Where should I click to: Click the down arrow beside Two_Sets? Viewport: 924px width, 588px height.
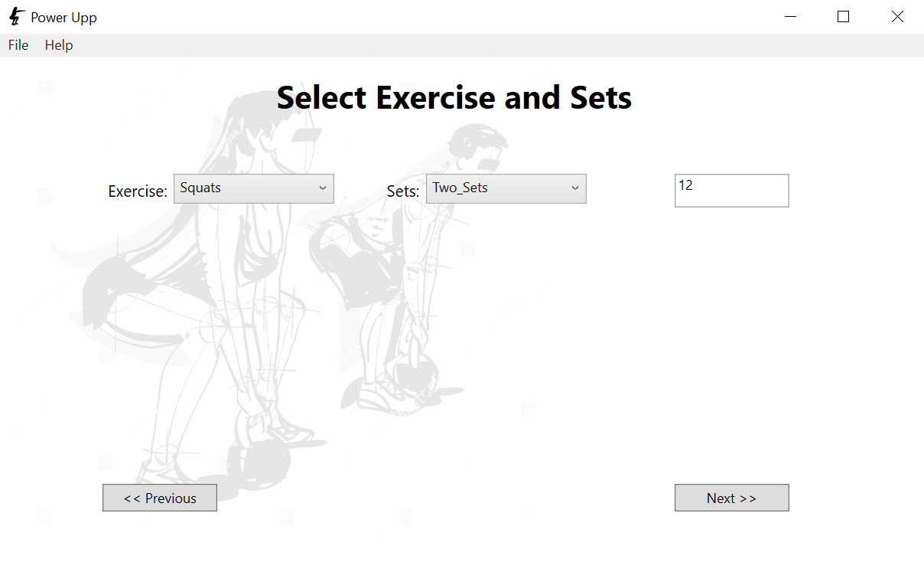click(575, 188)
